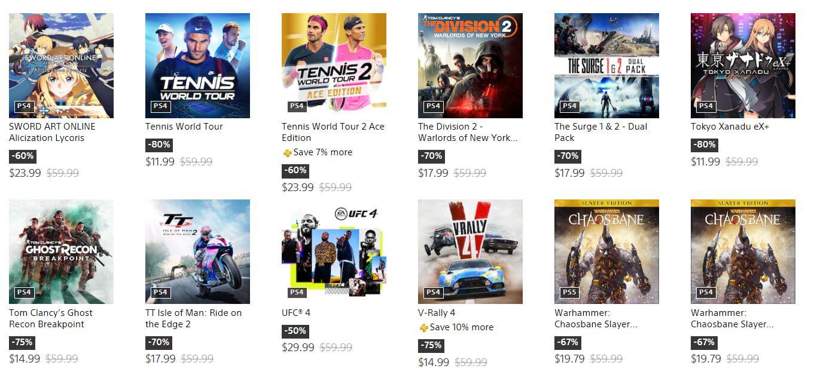Click the -50% discount badge for UFC 4
The height and width of the screenshot is (378, 814).
(295, 331)
